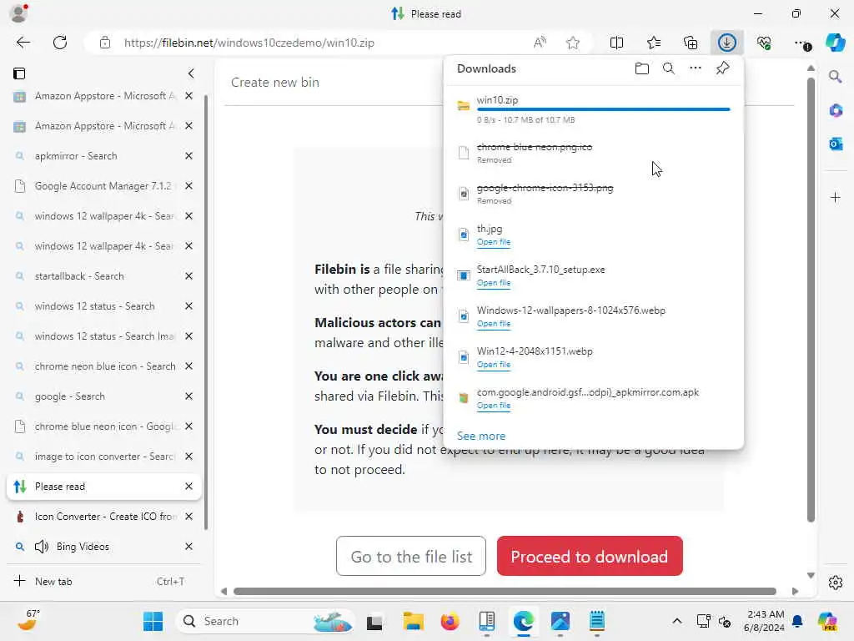Open file link for th.jpg
Screen dimensions: 854x641
point(494,242)
